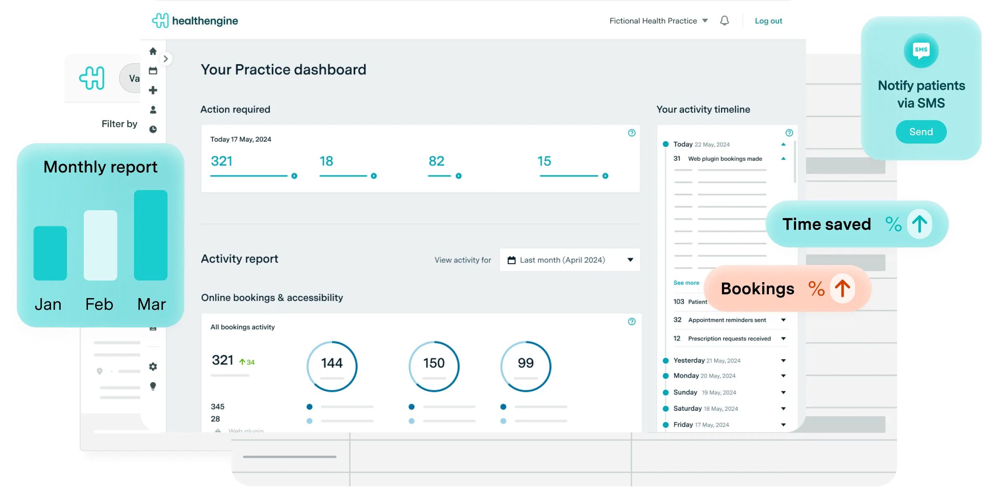Viewport: 990px width, 502px height.
Task: Expand the Monday 20 May timeline entry
Action: pos(783,376)
